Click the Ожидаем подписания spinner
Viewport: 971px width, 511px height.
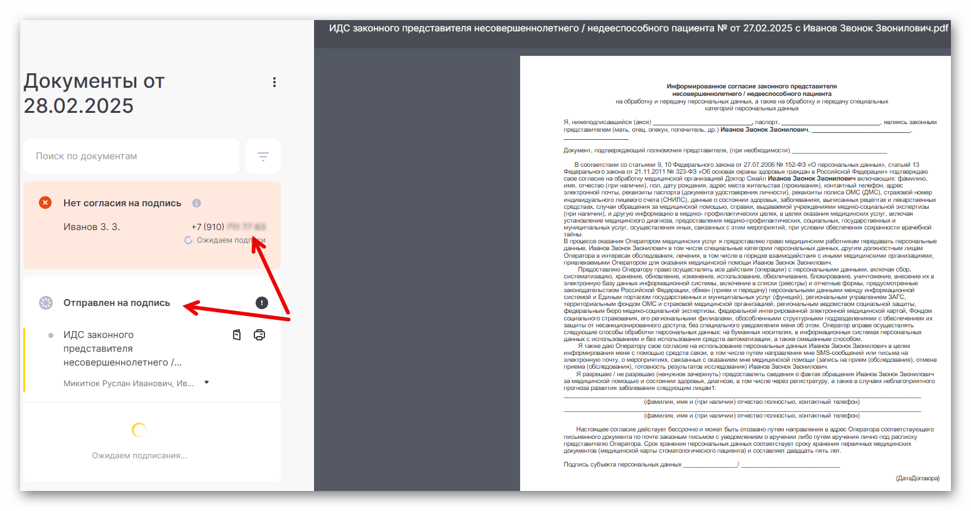point(139,429)
